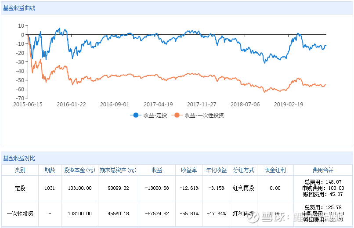Select the 现金红利 column header
354x228 pixels.
click(x=275, y=170)
